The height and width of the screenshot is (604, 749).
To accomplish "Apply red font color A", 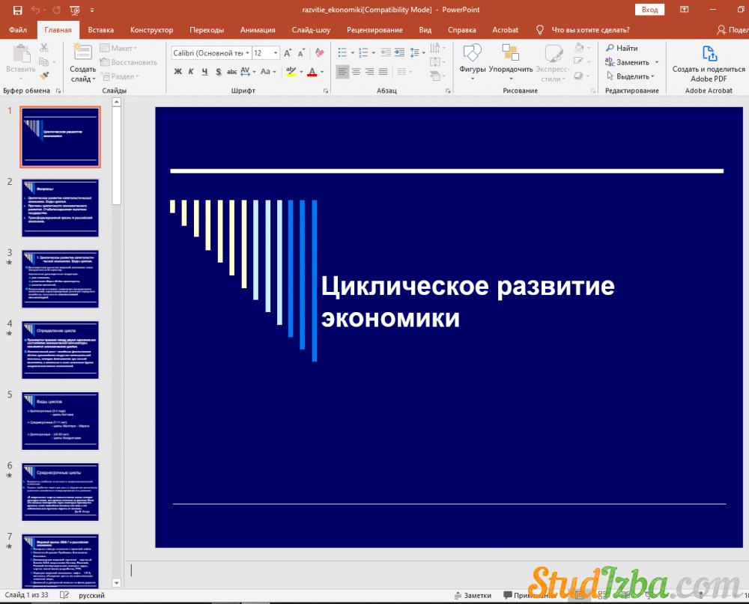I will (312, 72).
